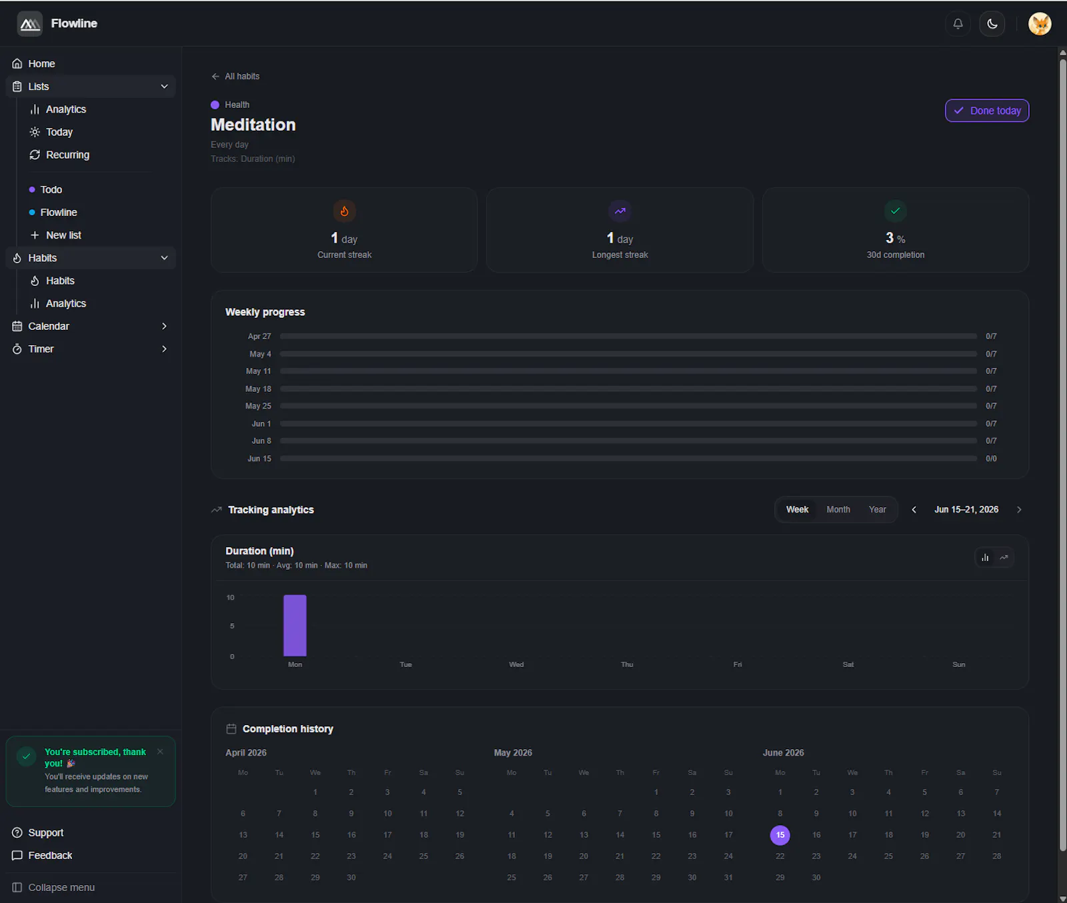Go to previous week arrow

(914, 510)
